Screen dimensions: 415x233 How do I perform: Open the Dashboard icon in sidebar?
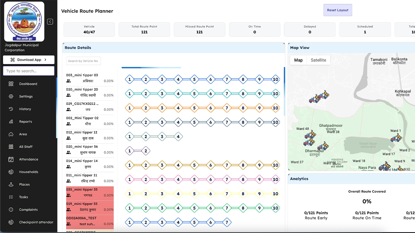click(11, 84)
